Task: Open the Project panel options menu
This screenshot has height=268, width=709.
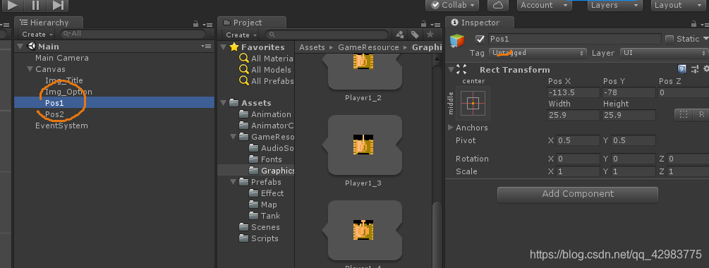Action: 435,25
